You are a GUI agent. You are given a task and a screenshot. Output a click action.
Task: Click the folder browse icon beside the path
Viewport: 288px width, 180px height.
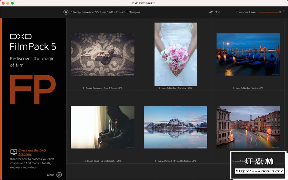point(66,12)
